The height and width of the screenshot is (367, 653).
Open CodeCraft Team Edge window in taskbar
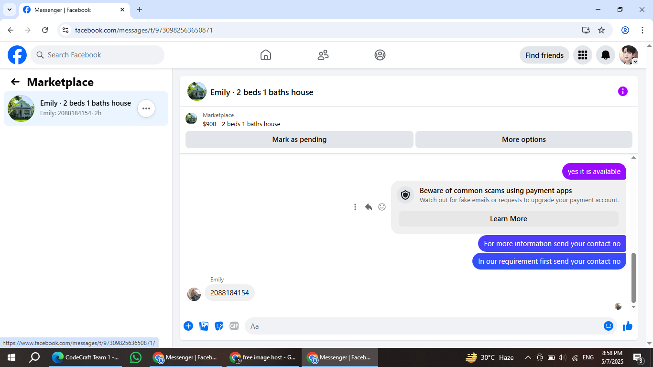[x=86, y=357]
